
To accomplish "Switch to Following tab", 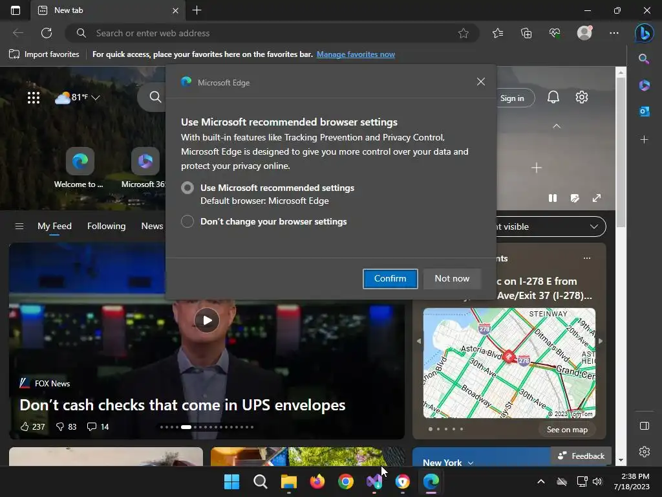I will click(x=107, y=226).
